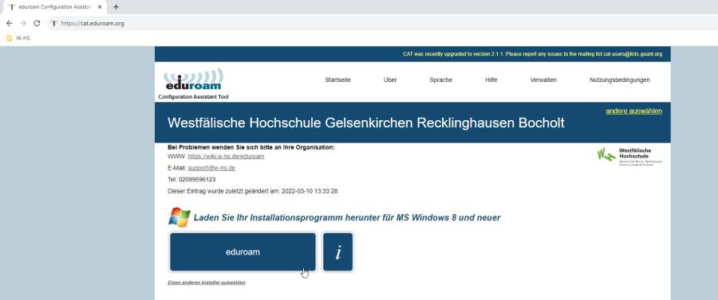
Task: Click the browser forward arrow
Action: pyautogui.click(x=23, y=23)
